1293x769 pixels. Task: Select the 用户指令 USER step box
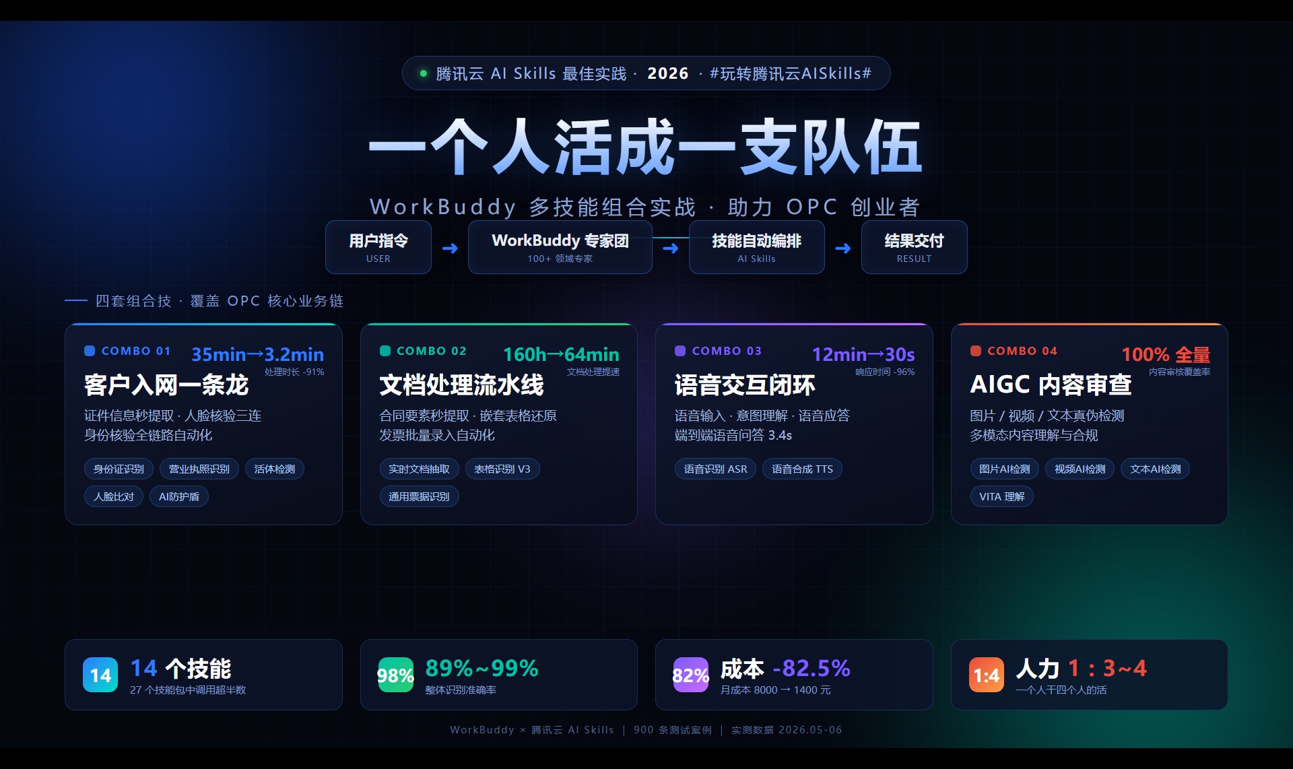[x=378, y=247]
